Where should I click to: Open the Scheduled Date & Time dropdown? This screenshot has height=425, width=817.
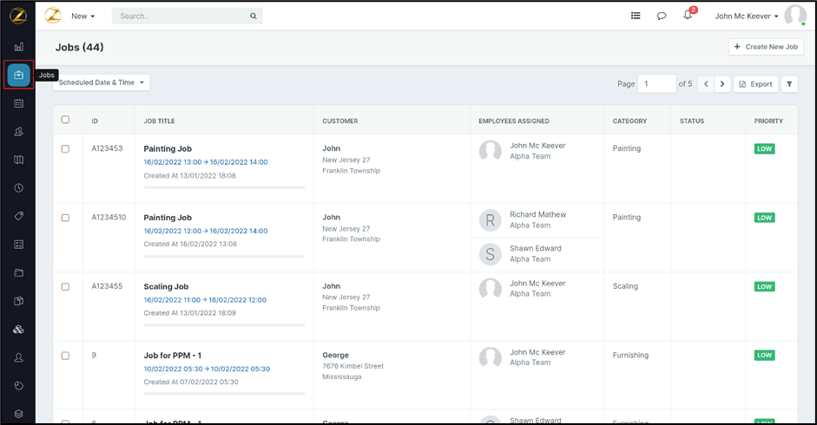(x=102, y=82)
